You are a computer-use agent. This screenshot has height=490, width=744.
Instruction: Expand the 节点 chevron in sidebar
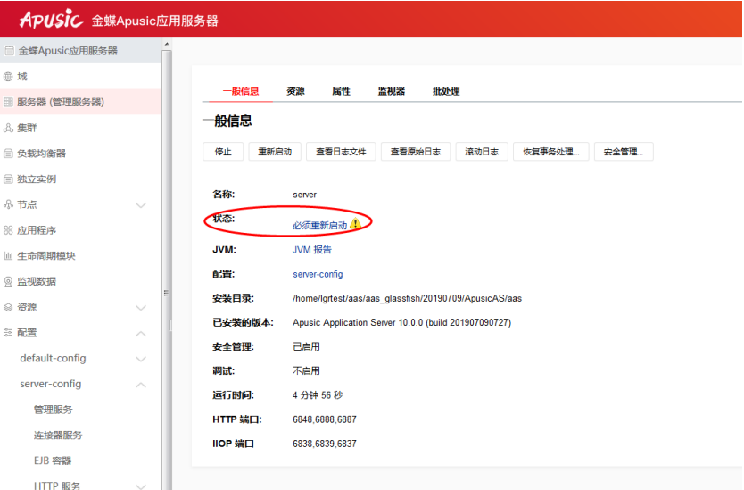141,205
